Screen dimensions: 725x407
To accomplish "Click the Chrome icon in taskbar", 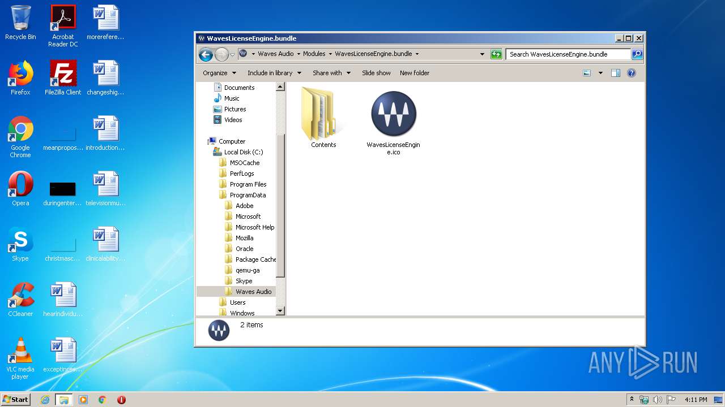I will (x=103, y=400).
